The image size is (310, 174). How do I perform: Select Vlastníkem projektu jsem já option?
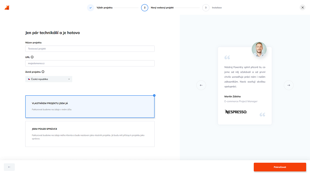[x=90, y=107]
